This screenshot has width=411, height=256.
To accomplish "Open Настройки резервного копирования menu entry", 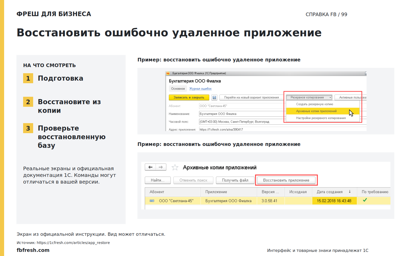I will 321,118.
